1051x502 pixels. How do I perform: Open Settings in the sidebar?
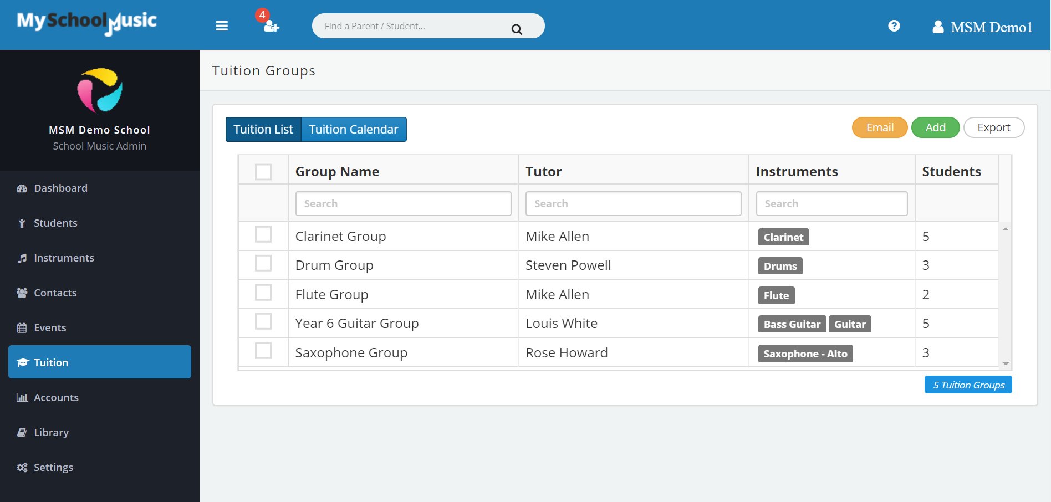click(100, 467)
